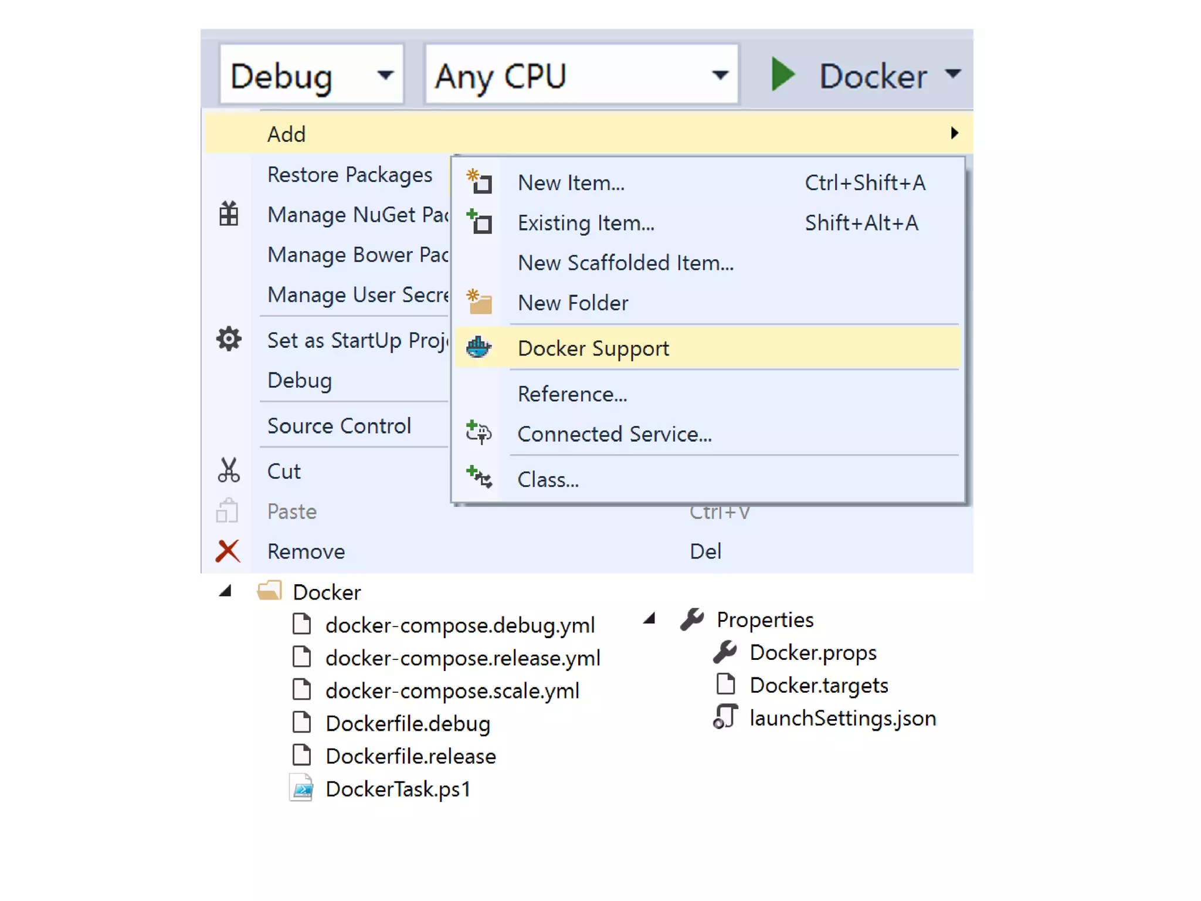The image size is (1201, 901).
Task: Click the StartUp Project gear icon
Action: (x=229, y=339)
